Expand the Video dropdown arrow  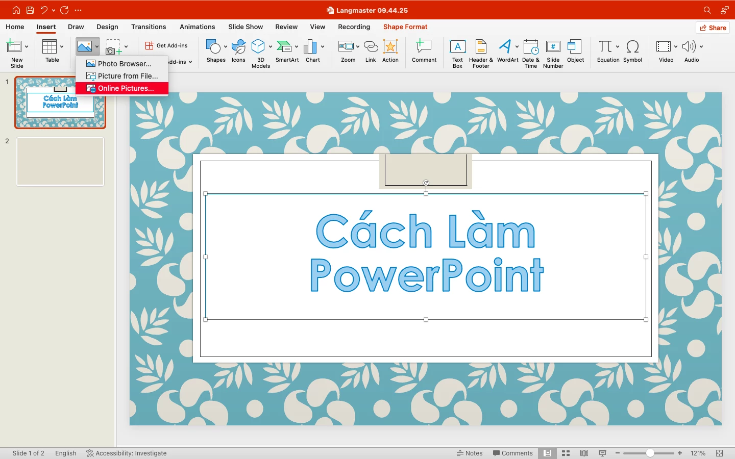pyautogui.click(x=676, y=46)
